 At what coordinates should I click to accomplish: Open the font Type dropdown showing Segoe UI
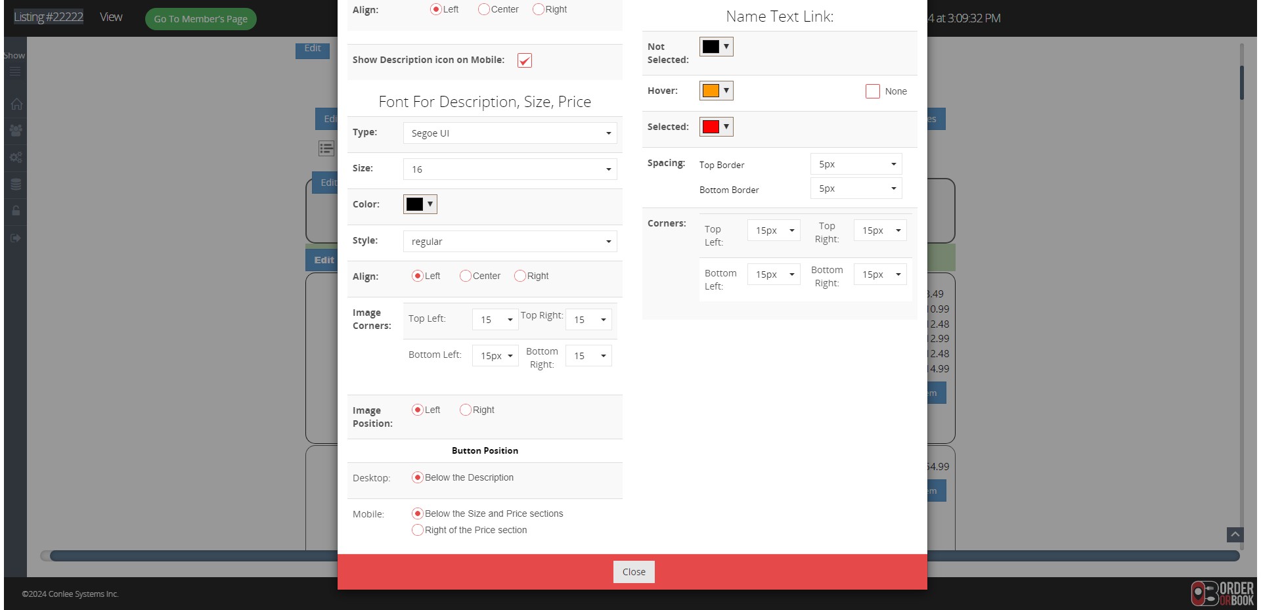coord(510,133)
